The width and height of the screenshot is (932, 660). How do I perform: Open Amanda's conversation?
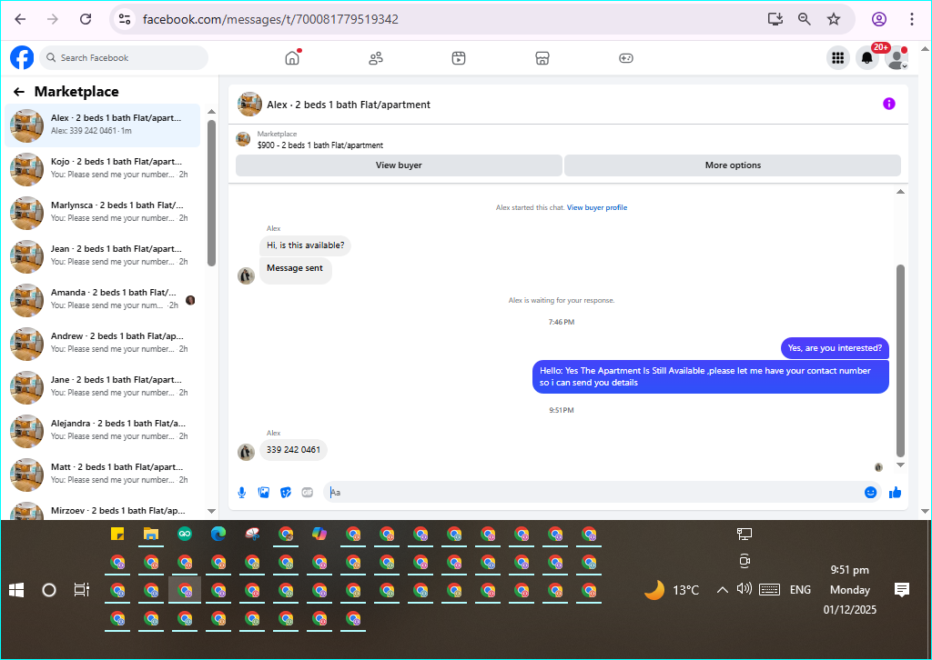(102, 299)
